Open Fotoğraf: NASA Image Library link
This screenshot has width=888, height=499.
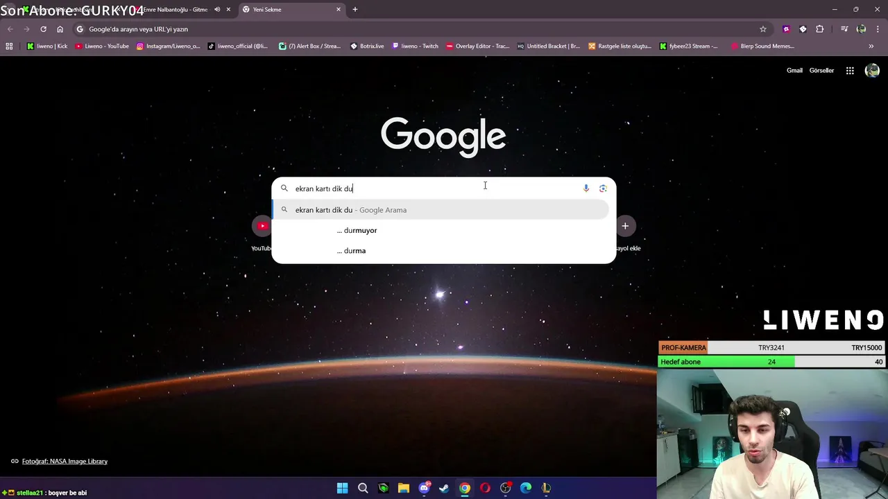pos(65,462)
